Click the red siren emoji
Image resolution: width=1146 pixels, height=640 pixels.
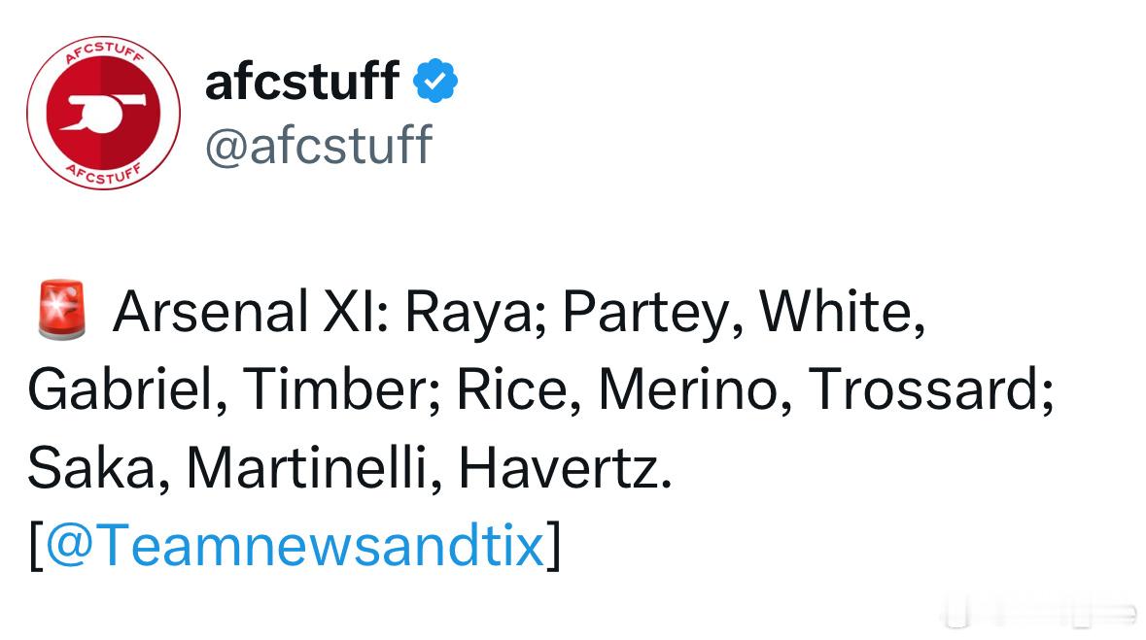click(x=61, y=310)
